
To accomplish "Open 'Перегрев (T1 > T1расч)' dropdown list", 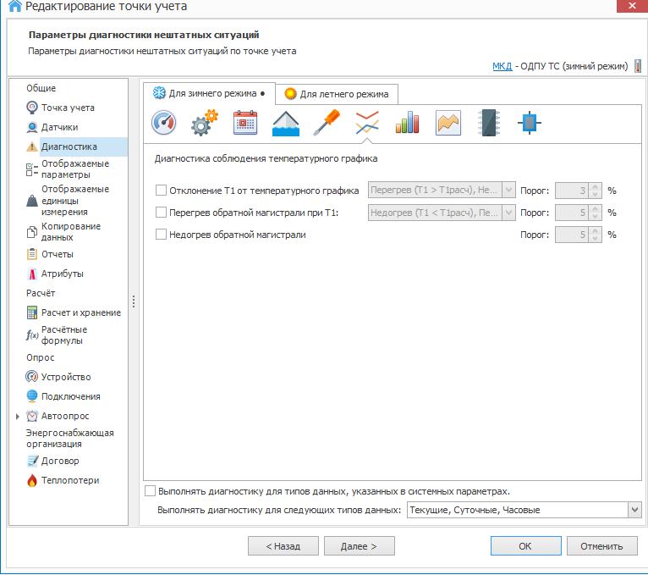I will click(x=508, y=191).
